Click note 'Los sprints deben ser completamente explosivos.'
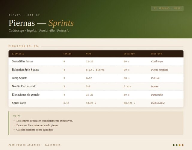Viewport: 192px width, 150px height. [x=45, y=121]
